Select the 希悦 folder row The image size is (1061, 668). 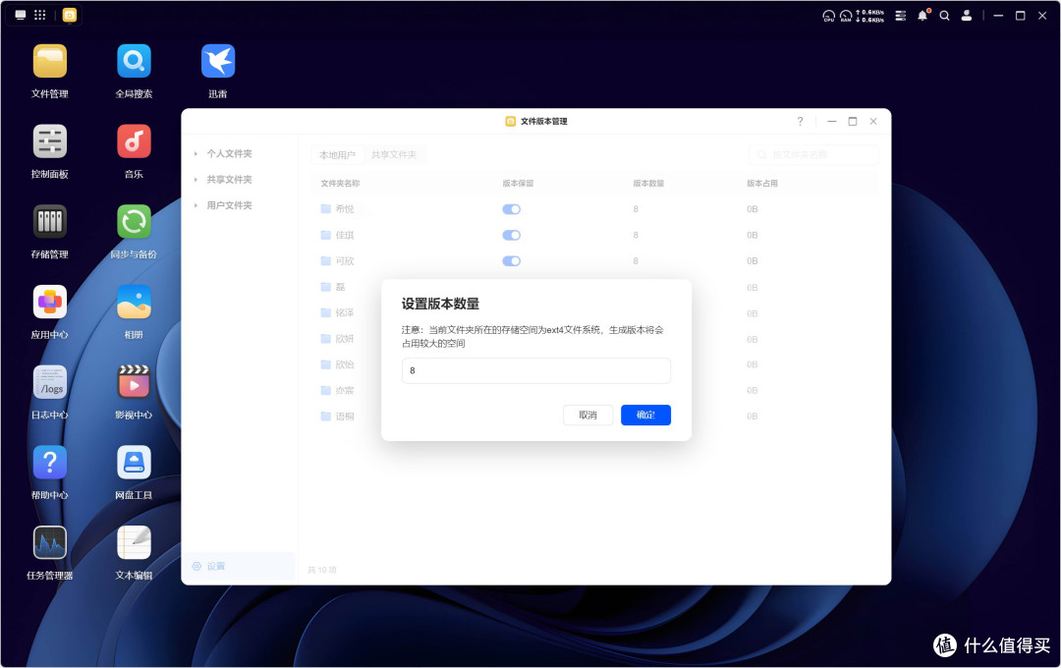point(594,209)
